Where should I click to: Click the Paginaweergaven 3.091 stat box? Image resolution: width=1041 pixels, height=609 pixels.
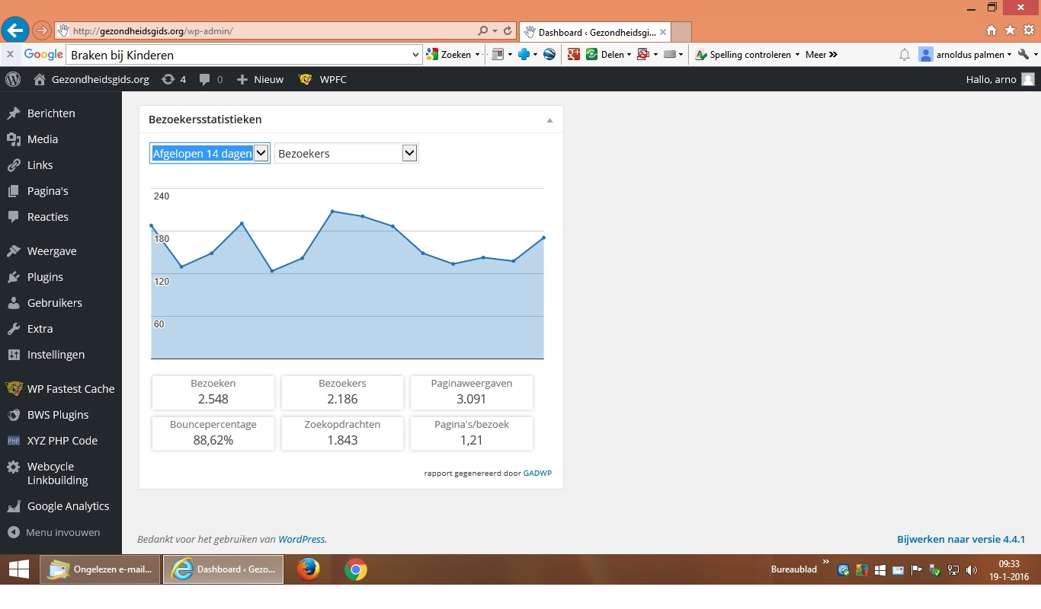[472, 392]
